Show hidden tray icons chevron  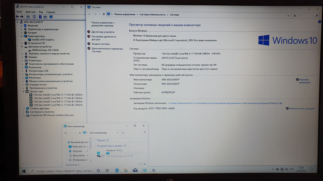273,169
